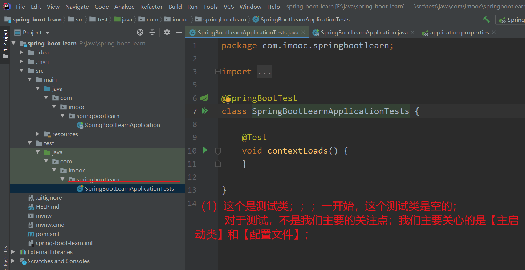Run contextLoads via green play gutter icon

[205, 150]
